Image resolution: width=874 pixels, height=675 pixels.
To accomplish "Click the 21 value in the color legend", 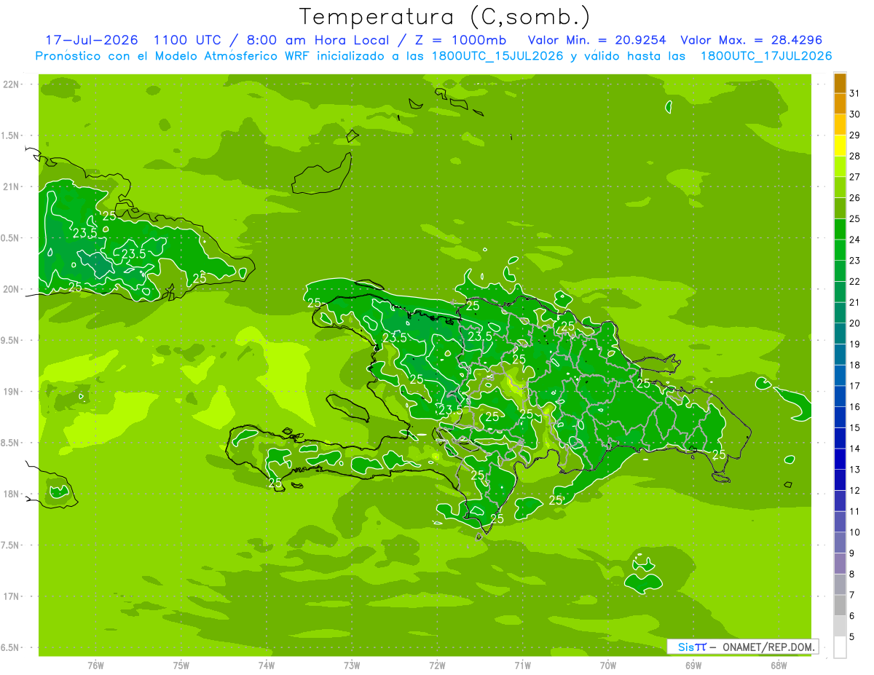I will click(x=855, y=302).
